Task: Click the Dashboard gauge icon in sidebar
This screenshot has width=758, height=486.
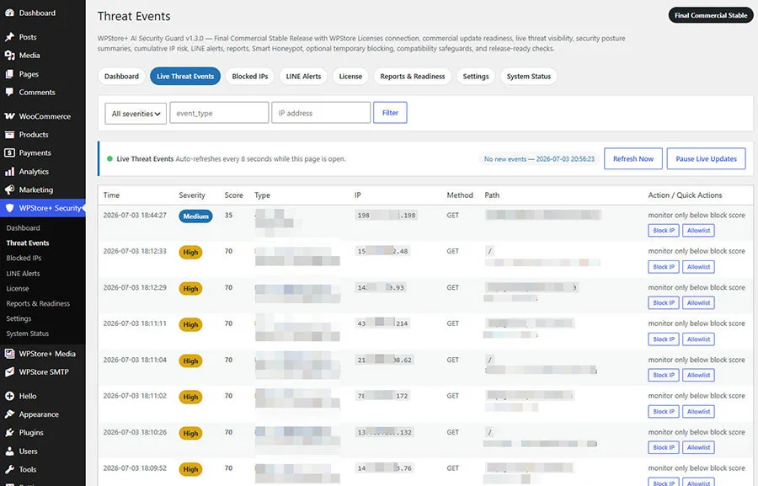Action: [9, 13]
